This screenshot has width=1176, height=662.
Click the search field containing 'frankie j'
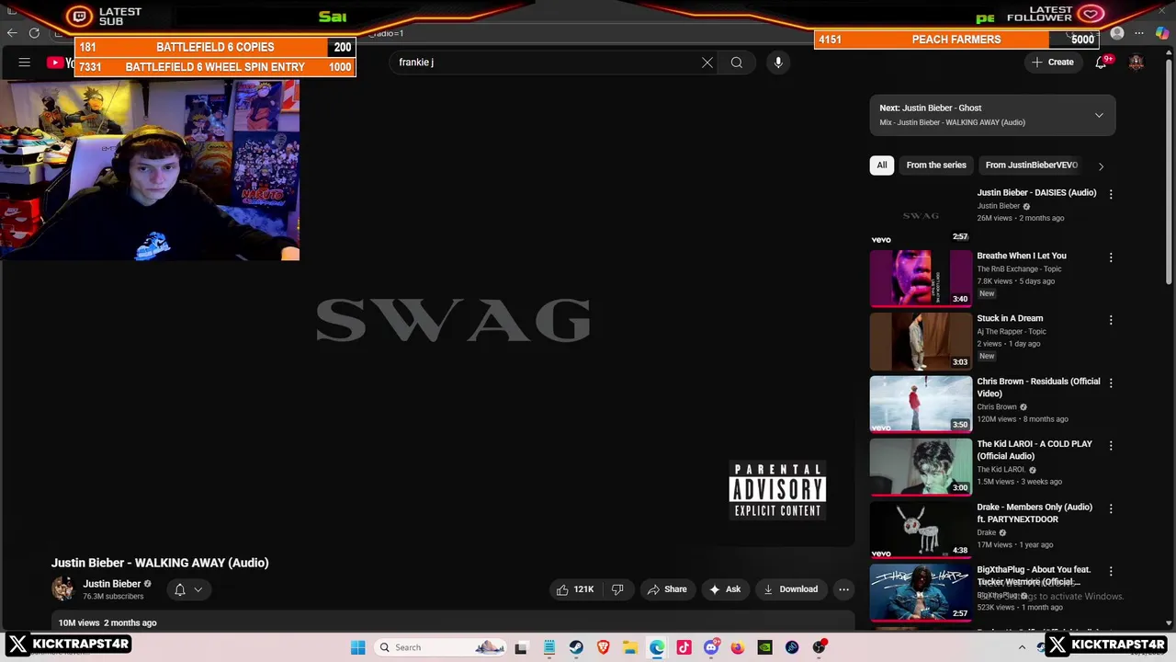click(547, 63)
